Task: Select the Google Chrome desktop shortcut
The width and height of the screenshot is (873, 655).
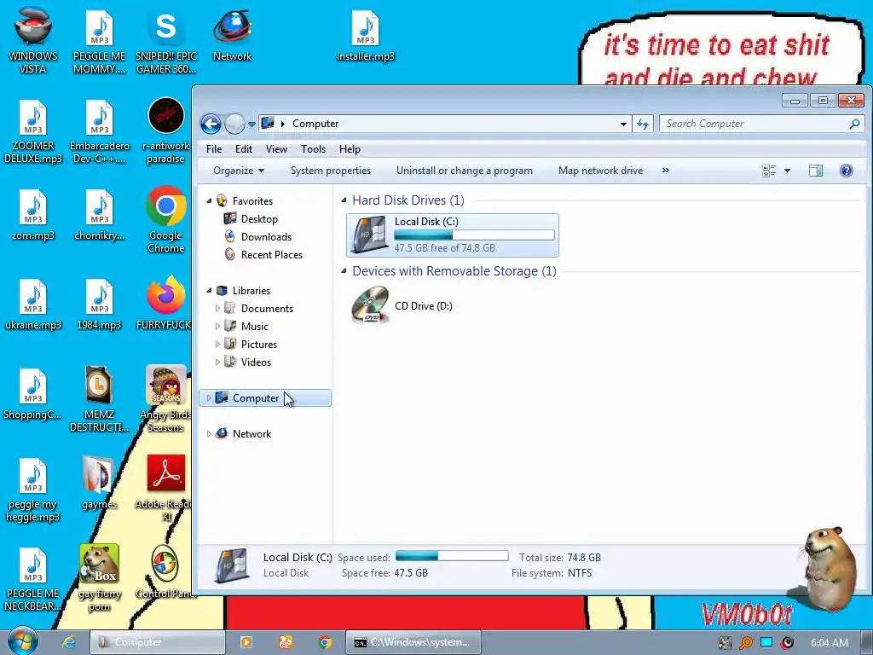Action: tap(166, 220)
